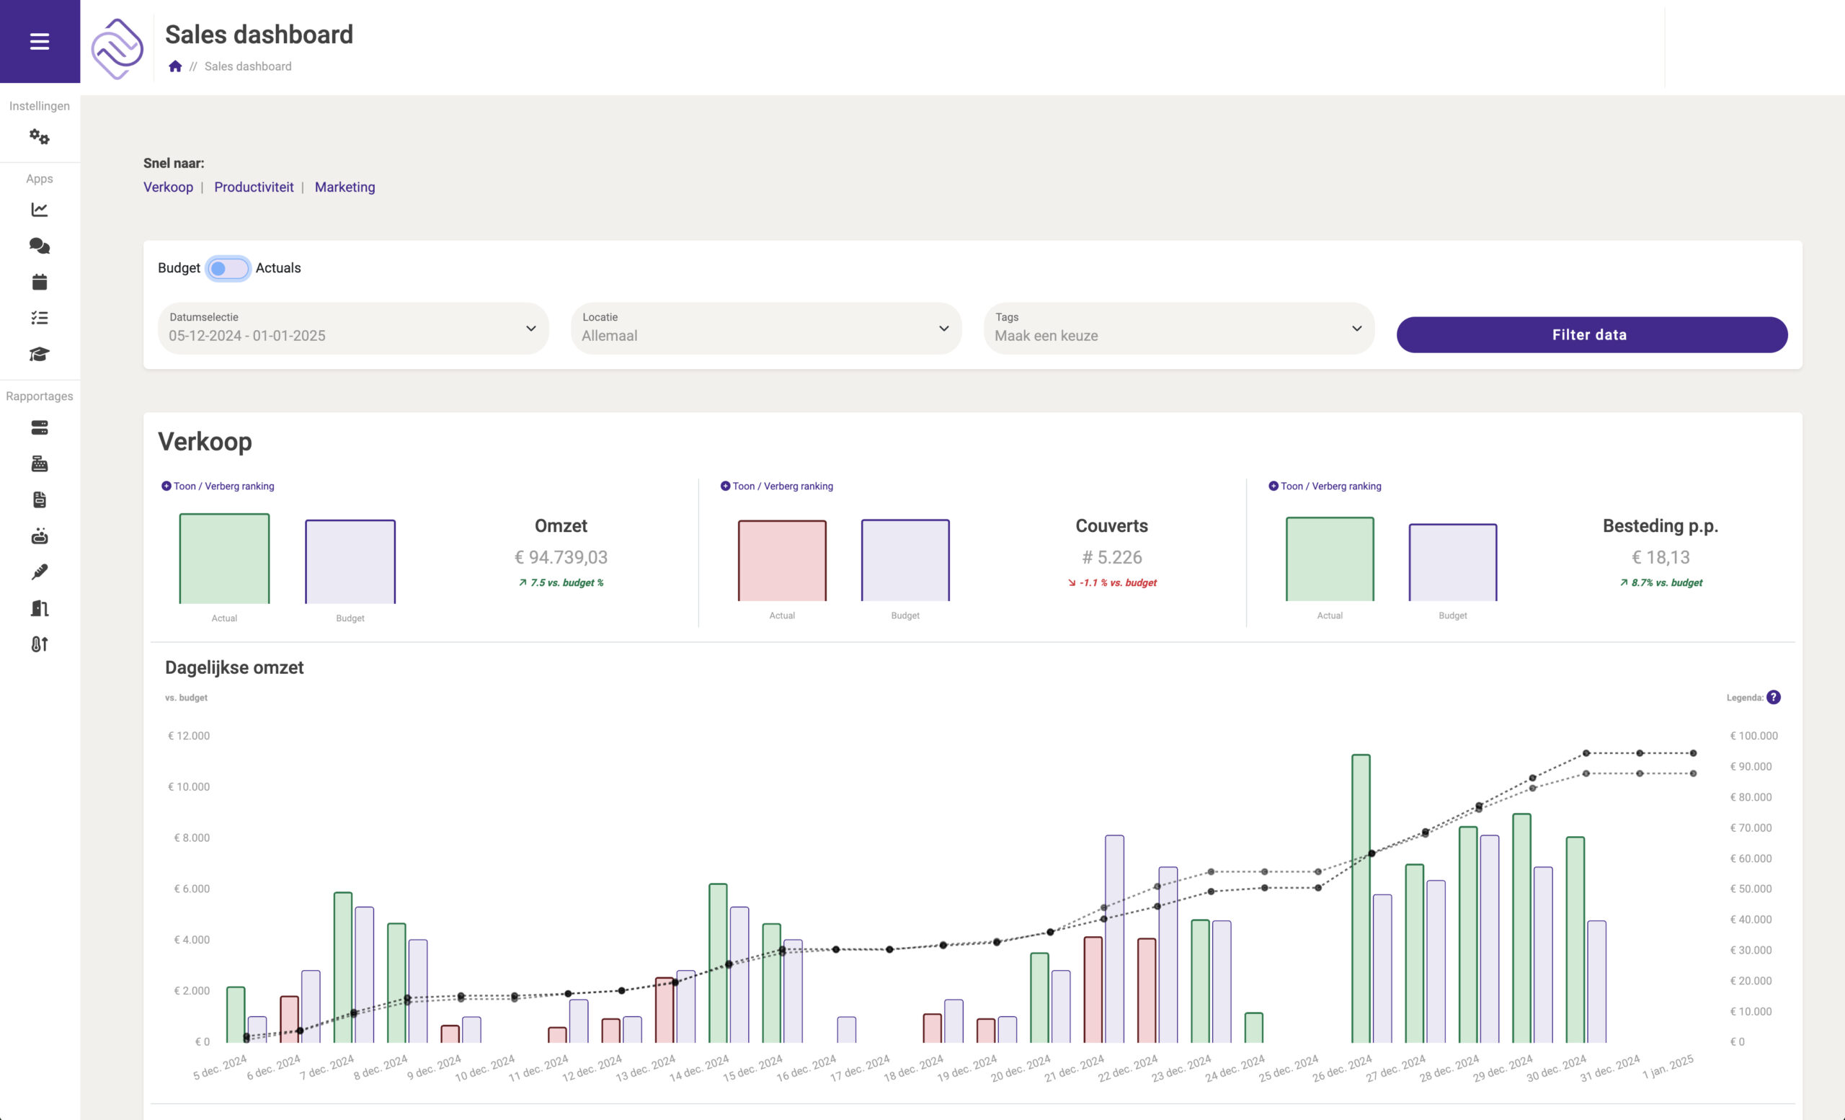Click the home breadcrumb icon
The height and width of the screenshot is (1120, 1845).
click(175, 66)
